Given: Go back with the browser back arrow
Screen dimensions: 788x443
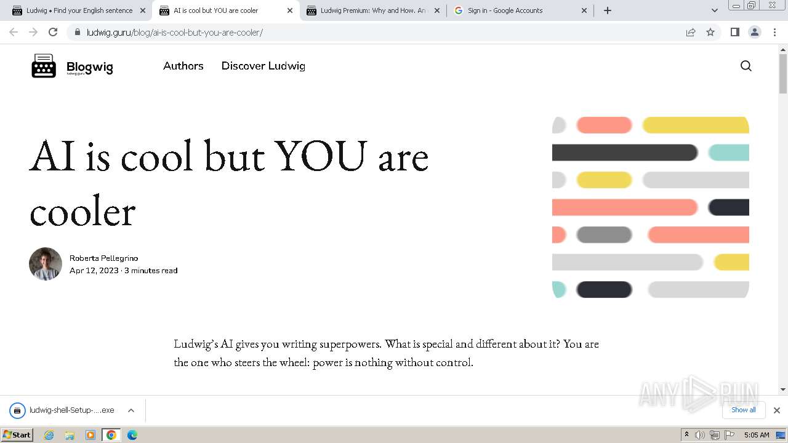Looking at the screenshot, I should (14, 32).
